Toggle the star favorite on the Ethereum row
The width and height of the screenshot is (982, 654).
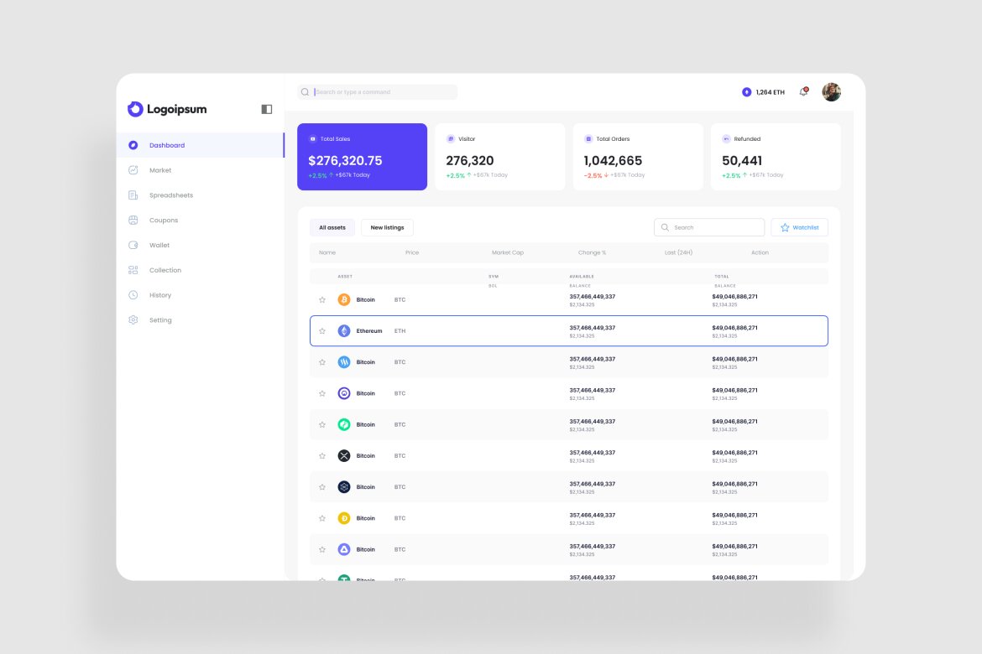click(x=322, y=330)
